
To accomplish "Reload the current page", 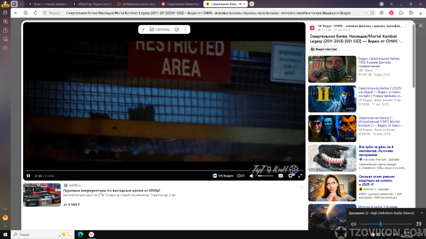I will point(35,13).
